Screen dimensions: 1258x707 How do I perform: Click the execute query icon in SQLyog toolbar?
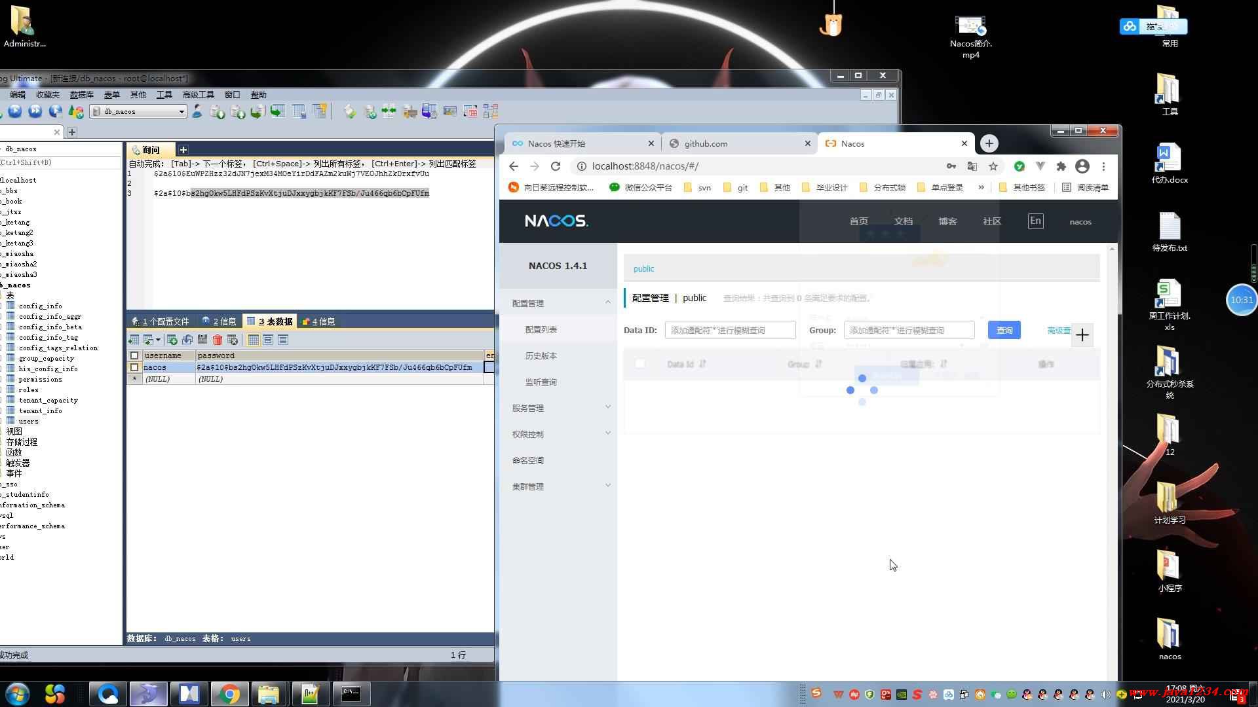coord(15,111)
